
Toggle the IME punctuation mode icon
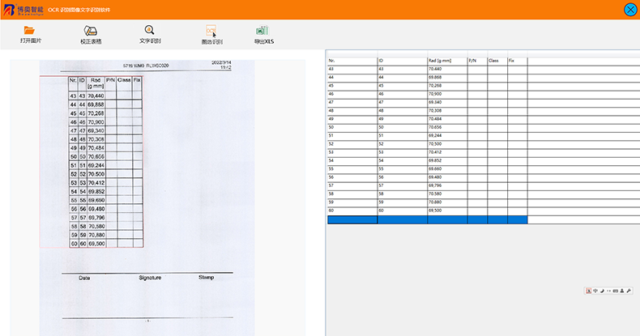coord(608,290)
